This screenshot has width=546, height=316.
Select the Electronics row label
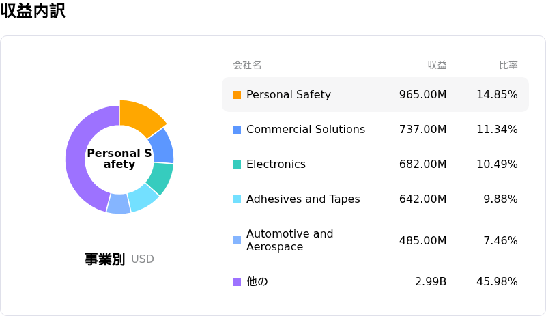click(x=276, y=164)
